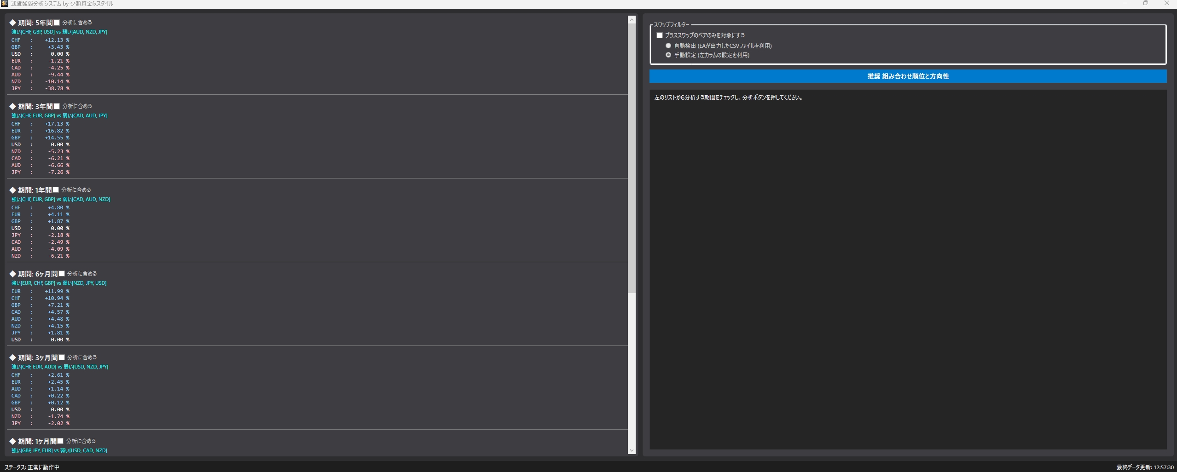
Task: Click the CHF +12.13 % row
Action: tap(41, 40)
